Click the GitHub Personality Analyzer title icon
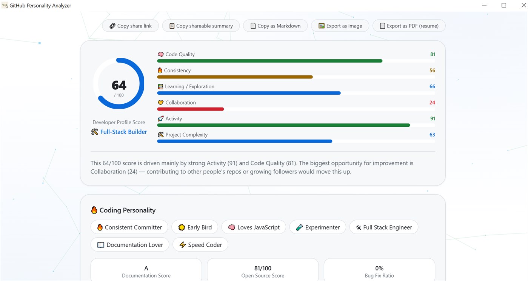 tap(5, 5)
